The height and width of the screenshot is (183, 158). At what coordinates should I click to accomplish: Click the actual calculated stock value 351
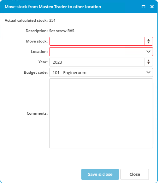(52, 20)
